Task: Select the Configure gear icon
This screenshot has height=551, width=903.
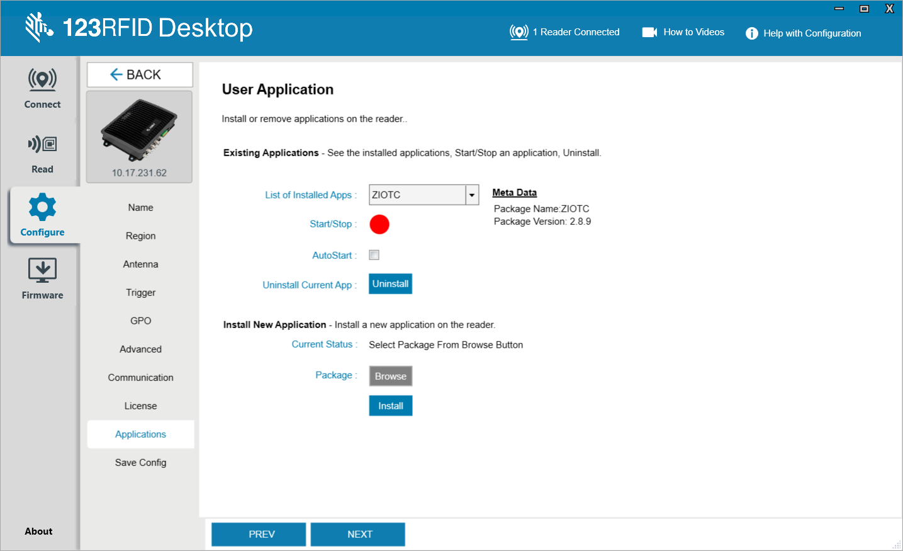Action: [x=42, y=207]
